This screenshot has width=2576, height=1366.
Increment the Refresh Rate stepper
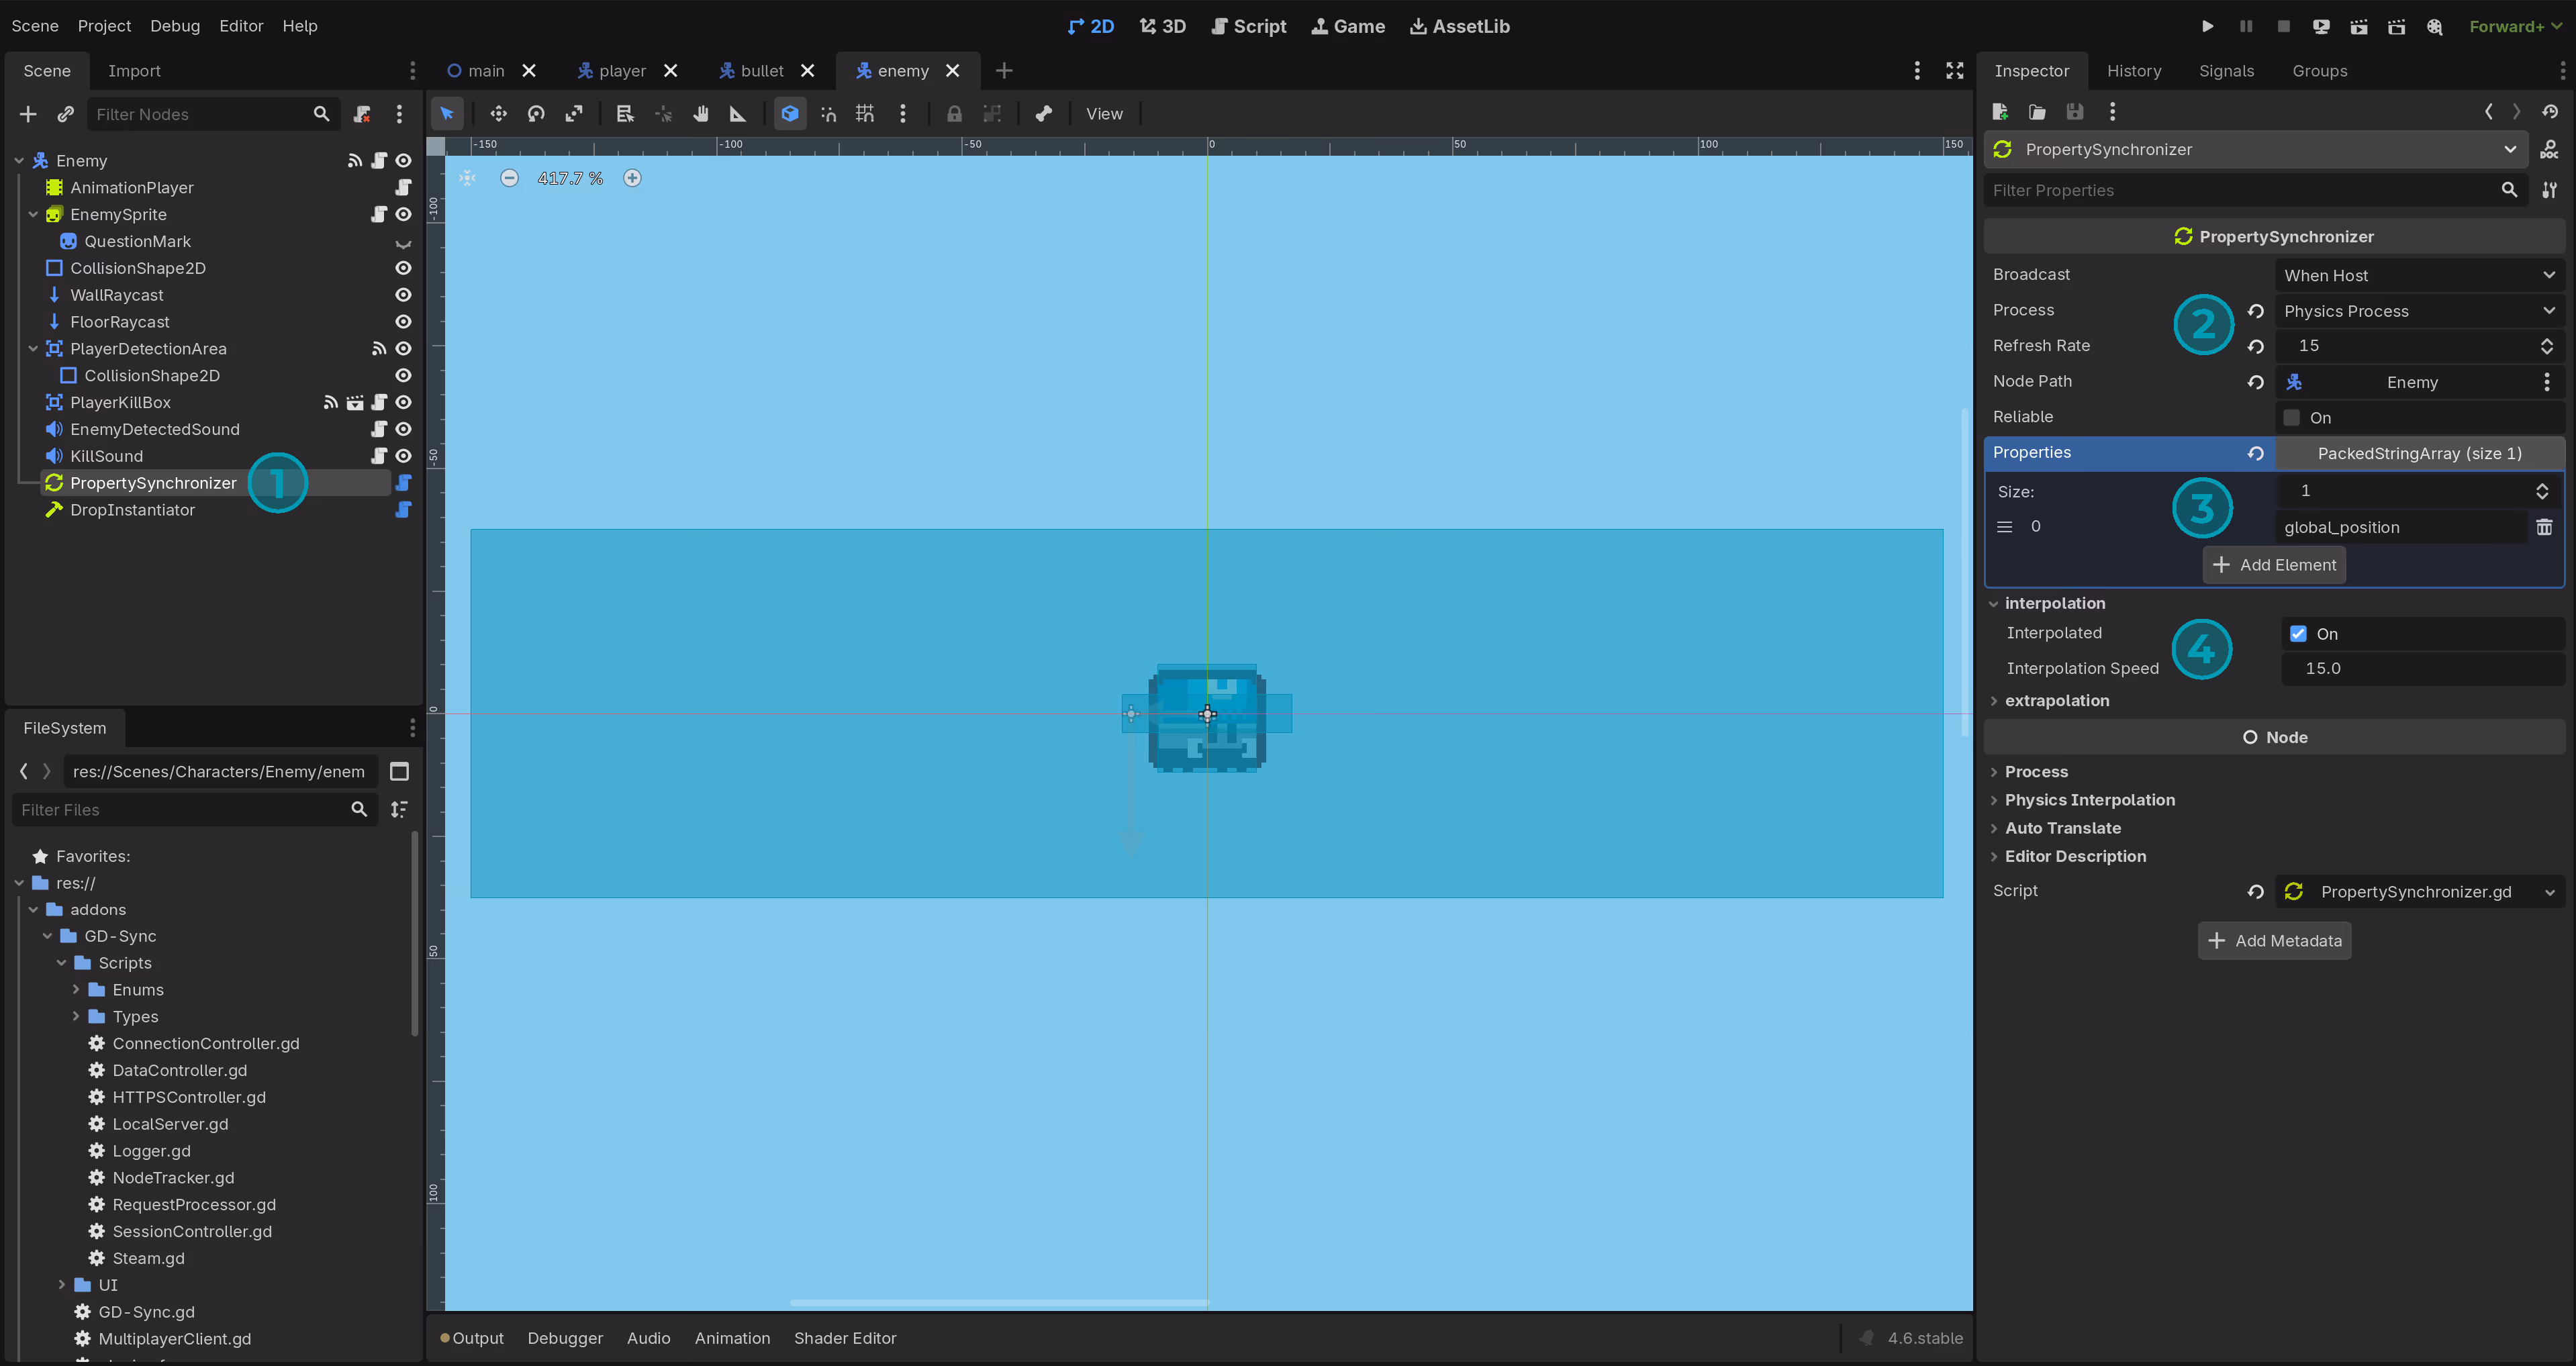[2546, 340]
